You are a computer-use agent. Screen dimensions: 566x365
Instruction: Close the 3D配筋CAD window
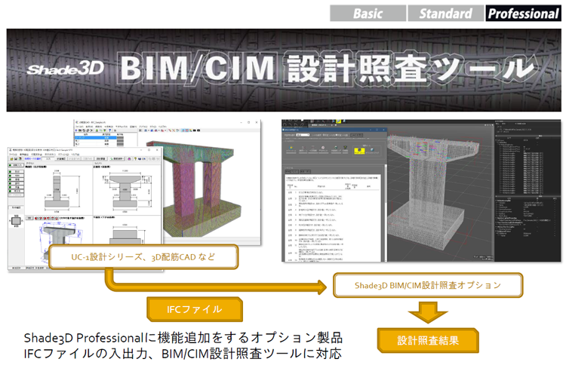(257, 123)
